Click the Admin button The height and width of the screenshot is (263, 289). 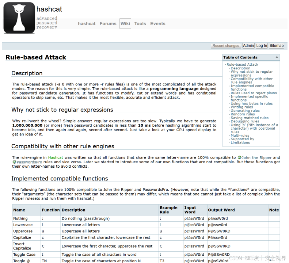click(248, 46)
